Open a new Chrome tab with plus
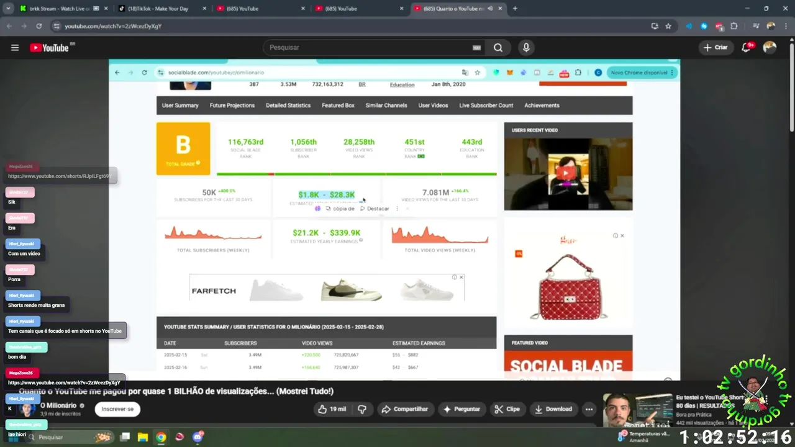Viewport: 795px width, 447px height. pos(515,9)
